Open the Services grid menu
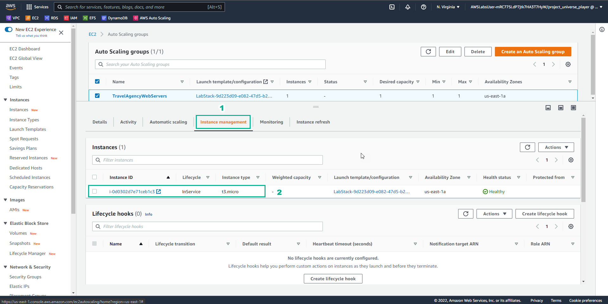The width and height of the screenshot is (608, 304). point(37,7)
